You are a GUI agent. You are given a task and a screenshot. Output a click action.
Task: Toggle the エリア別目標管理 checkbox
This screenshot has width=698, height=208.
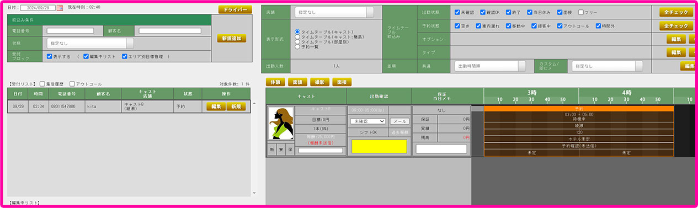click(x=125, y=56)
